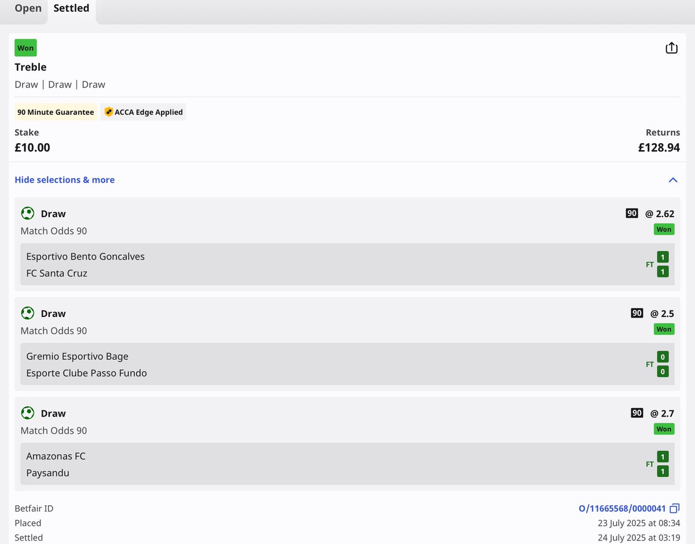Select the Amazonas FC team name
This screenshot has height=544, width=695.
tap(56, 456)
